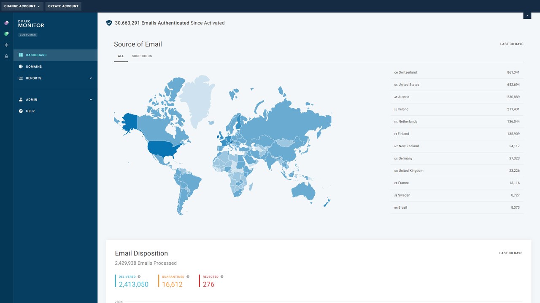Open the Help menu item

point(55,111)
